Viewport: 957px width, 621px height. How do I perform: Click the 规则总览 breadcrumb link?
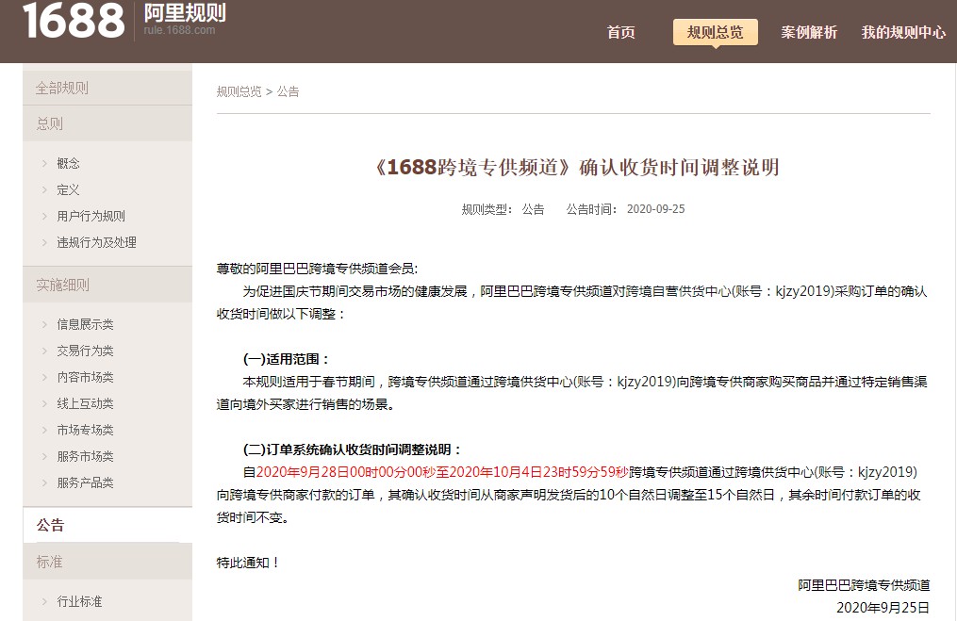(x=239, y=91)
